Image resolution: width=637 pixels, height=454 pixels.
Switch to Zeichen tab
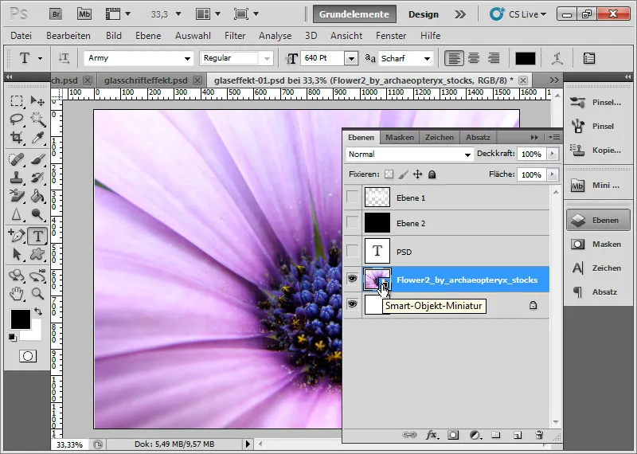point(440,137)
